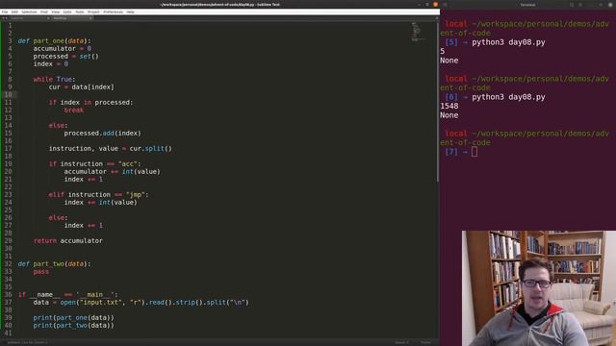This screenshot has width=616, height=346.
Task: Maximize the Terminal window
Action: click(x=601, y=5)
